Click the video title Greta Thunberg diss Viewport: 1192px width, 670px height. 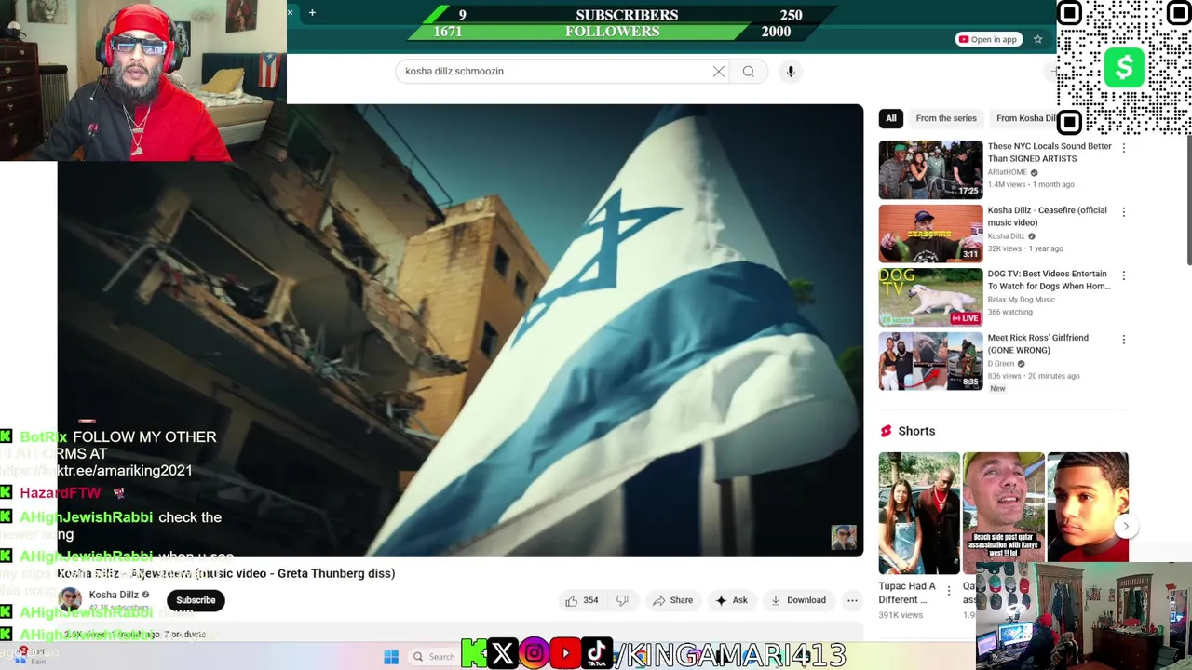point(226,573)
